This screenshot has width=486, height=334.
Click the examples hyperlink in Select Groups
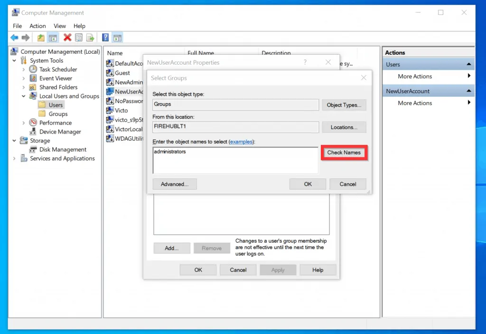click(x=242, y=141)
